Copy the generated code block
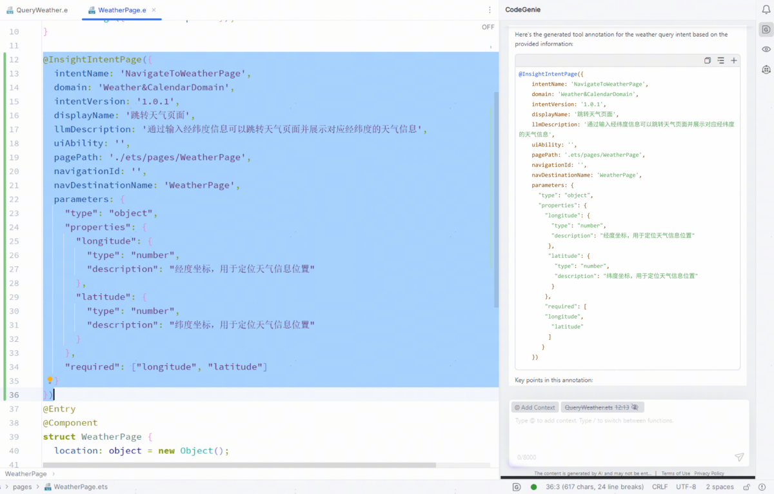 coord(708,61)
